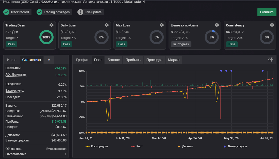
Task: Click the Live update warning icon
Action: 80,12
